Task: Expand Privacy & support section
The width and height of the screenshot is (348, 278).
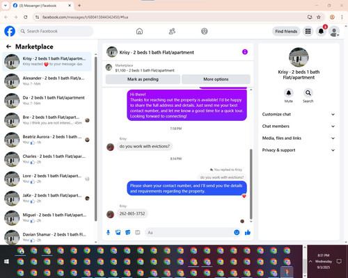Action: click(299, 150)
